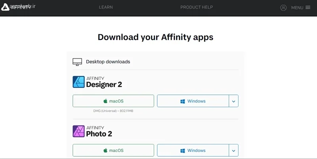This screenshot has width=317, height=159.
Task: Download Photo 2 for macOS
Action: click(x=113, y=150)
